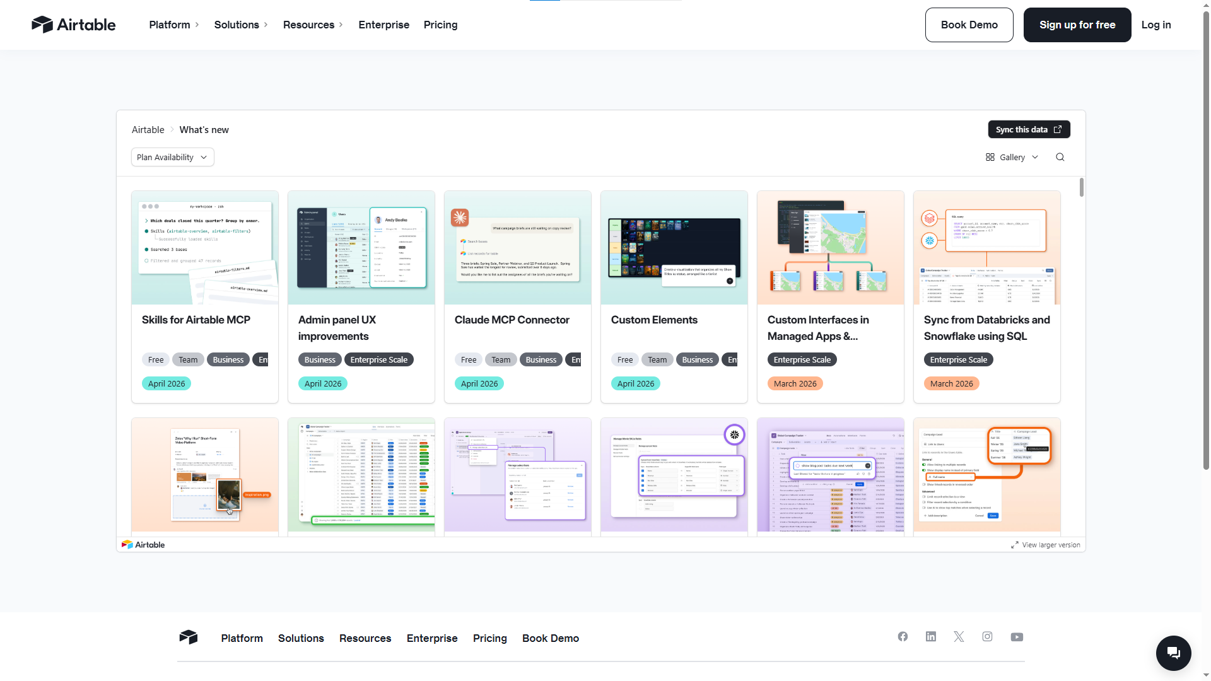Image resolution: width=1211 pixels, height=681 pixels.
Task: Open the Skills for Airtable MCP card image
Action: pyautogui.click(x=205, y=248)
